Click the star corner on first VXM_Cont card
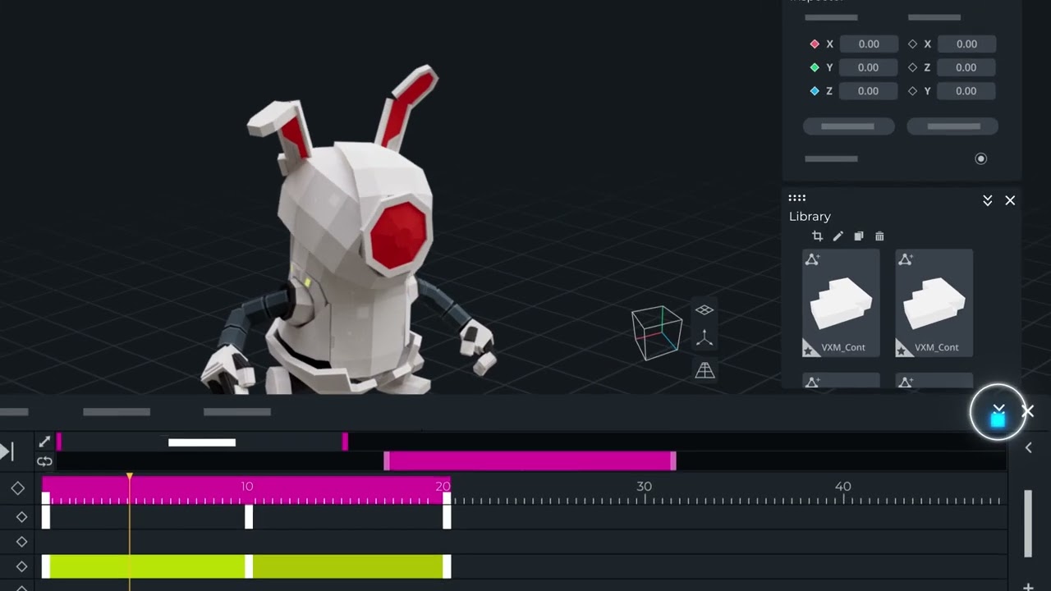This screenshot has height=591, width=1051. click(809, 350)
